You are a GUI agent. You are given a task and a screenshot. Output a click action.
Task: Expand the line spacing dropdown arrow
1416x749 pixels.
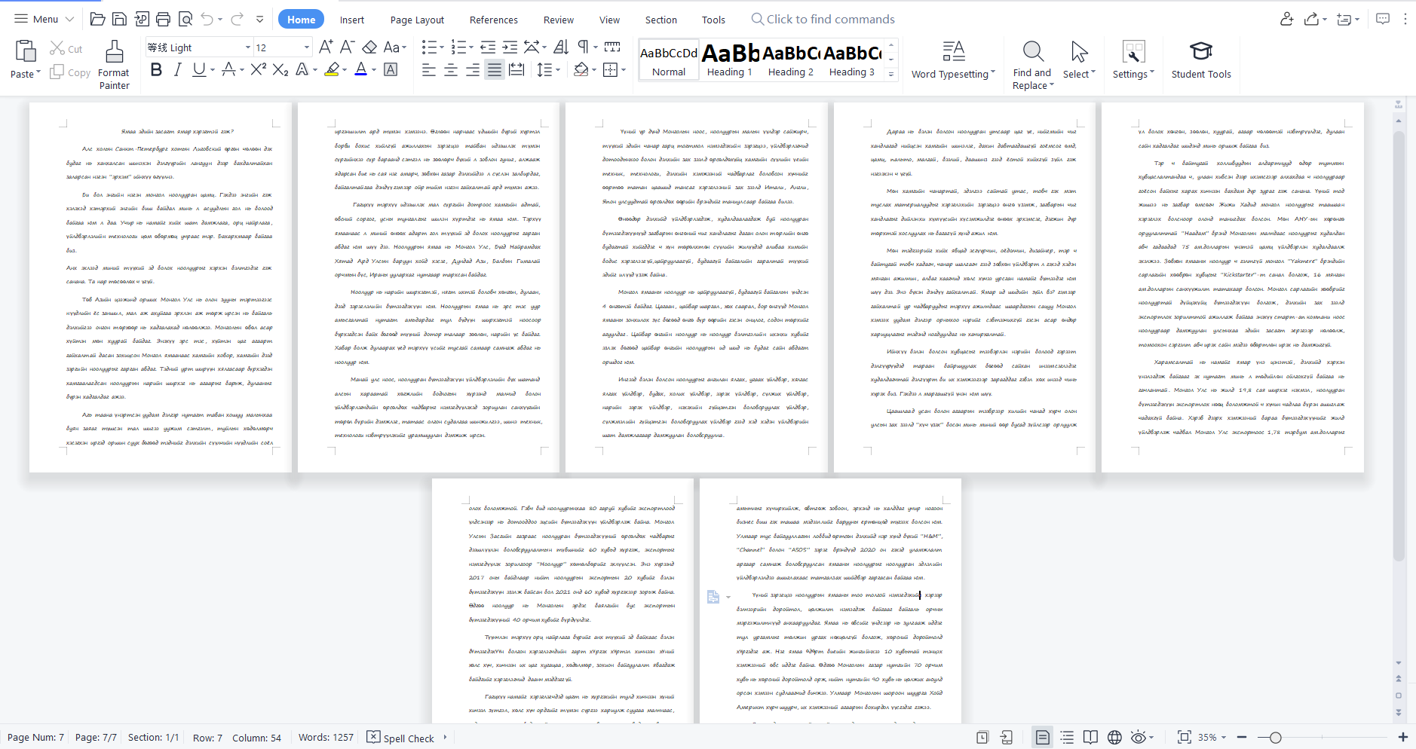click(x=558, y=70)
